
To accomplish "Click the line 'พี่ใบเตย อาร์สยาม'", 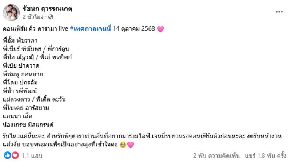I will [26, 108].
